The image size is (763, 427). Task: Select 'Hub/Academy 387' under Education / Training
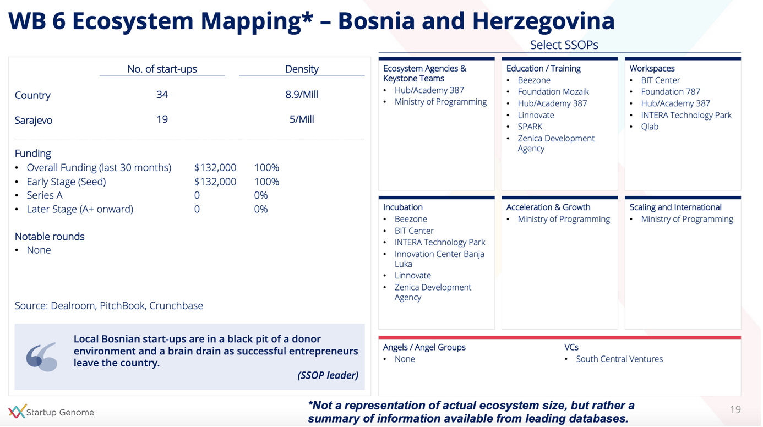pos(552,103)
